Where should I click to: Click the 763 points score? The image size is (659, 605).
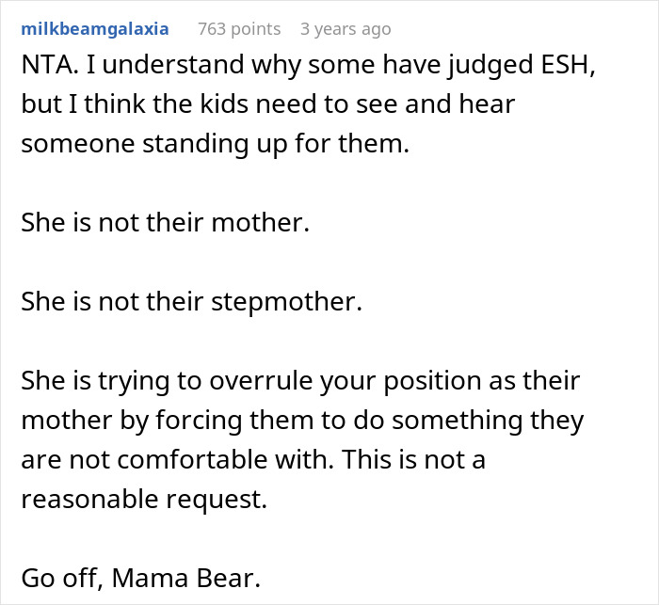[239, 29]
